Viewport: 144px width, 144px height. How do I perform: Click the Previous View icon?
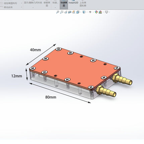(x=66, y=12)
